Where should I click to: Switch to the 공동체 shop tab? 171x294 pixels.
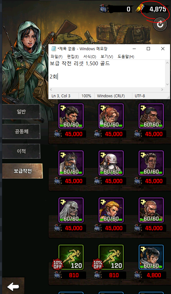click(21, 131)
